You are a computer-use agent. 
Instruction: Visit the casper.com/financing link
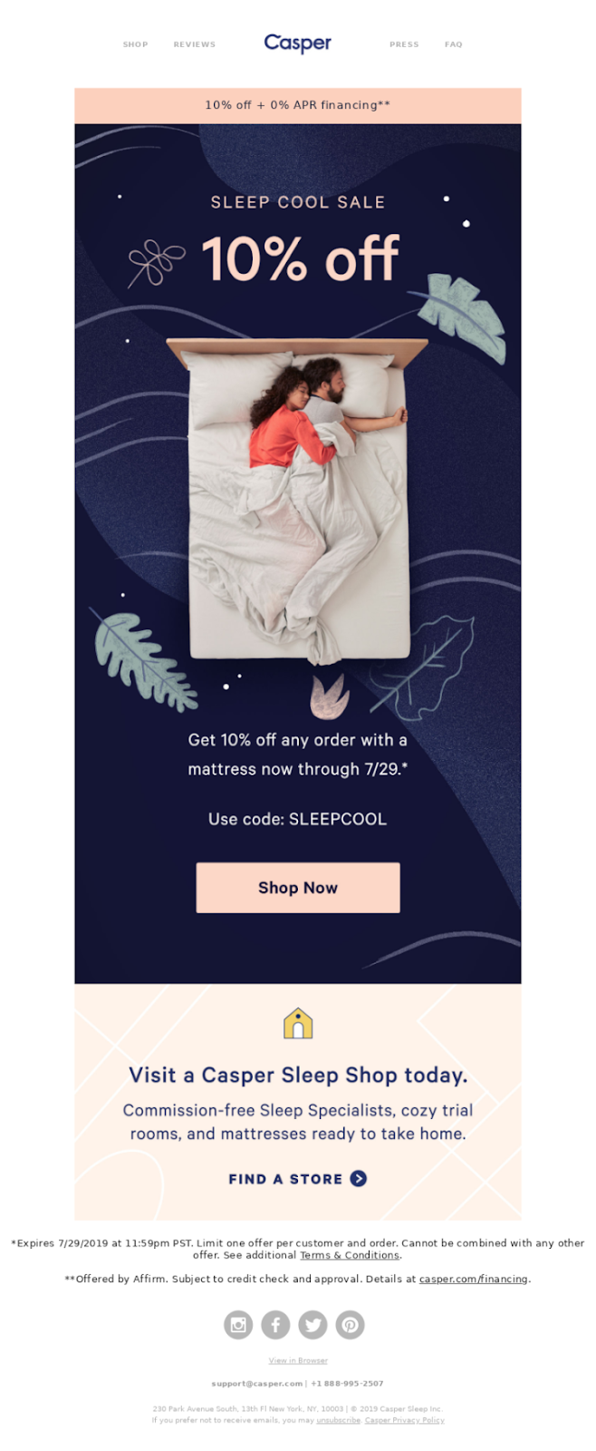coord(473,1279)
